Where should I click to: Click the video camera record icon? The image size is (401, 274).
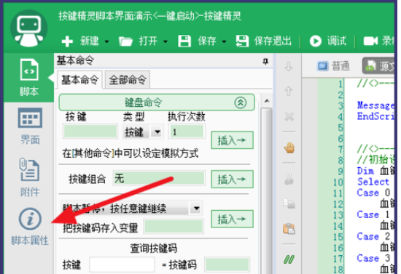(370, 41)
